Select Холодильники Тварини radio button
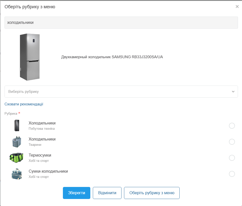Image resolution: width=242 pixels, height=206 pixels. (x=232, y=142)
